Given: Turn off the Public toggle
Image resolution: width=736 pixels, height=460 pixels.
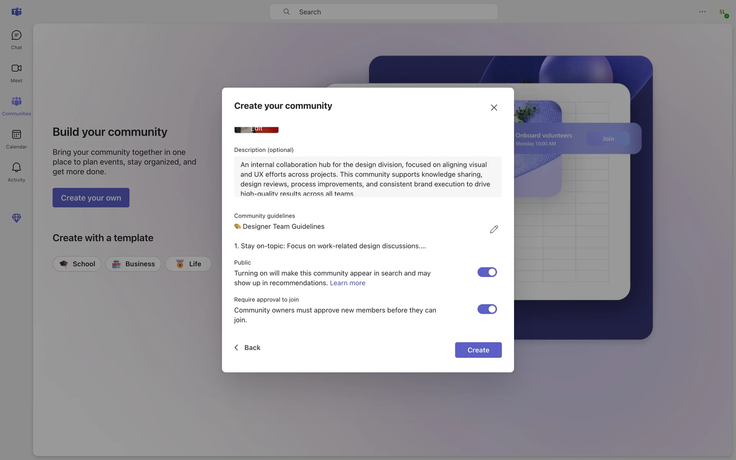Looking at the screenshot, I should point(487,272).
